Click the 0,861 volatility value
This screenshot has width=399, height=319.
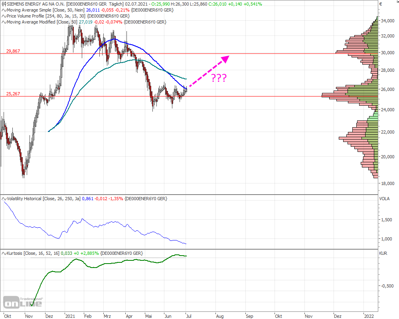click(x=87, y=199)
